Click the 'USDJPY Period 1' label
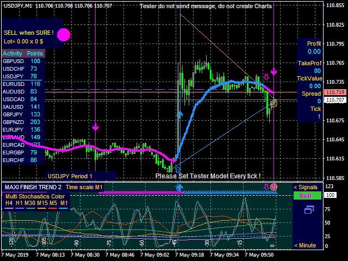Viewport: 348px width, 261px height. coord(70,176)
